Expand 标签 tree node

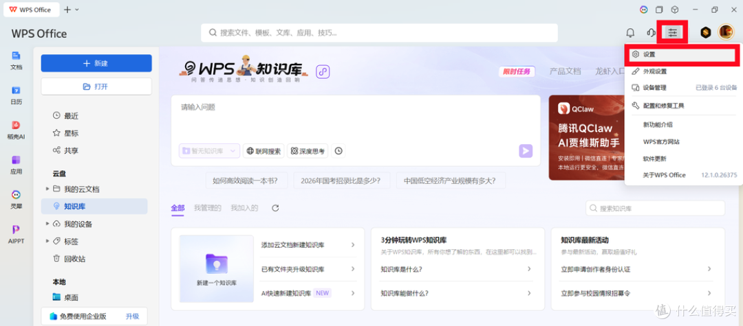tap(47, 240)
